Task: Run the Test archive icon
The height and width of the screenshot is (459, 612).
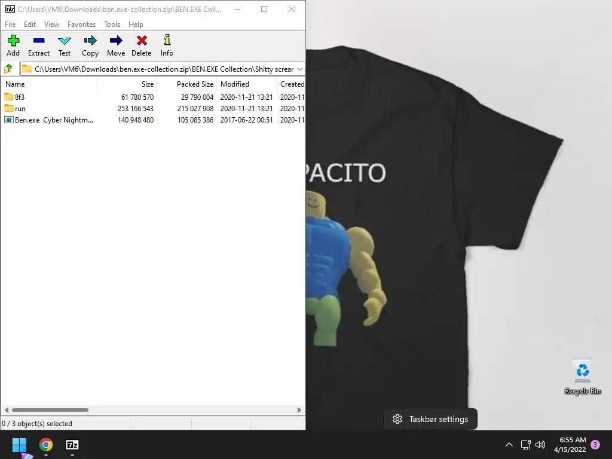Action: (65, 41)
